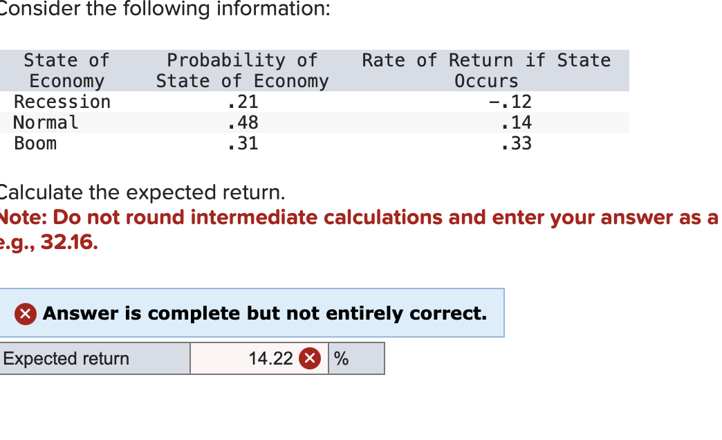Viewport: 722px width, 440px height.
Task: Click the error indicator on the expected return field
Action: point(310,358)
